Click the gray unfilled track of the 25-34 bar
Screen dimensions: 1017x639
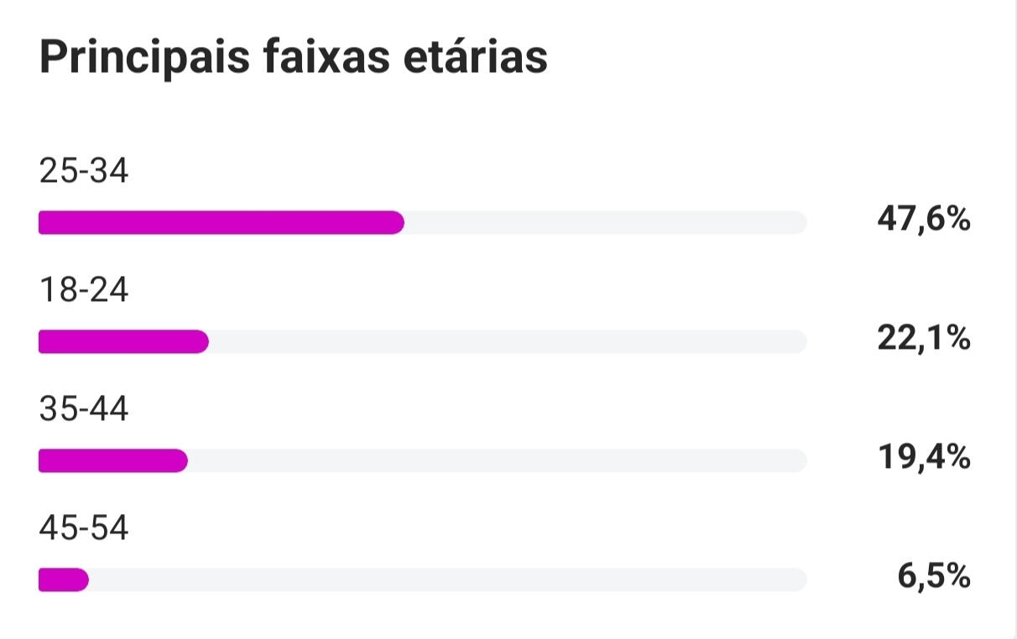pos(604,222)
